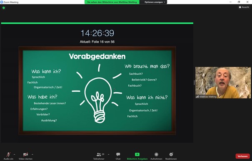
Task: Click divider handle between slide and video
Action: [x=194, y=83]
